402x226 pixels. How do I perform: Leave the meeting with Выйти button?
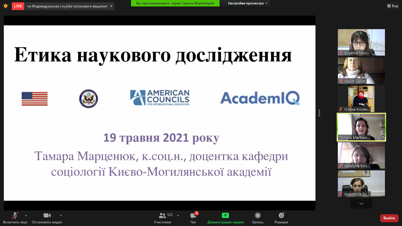tap(389, 218)
